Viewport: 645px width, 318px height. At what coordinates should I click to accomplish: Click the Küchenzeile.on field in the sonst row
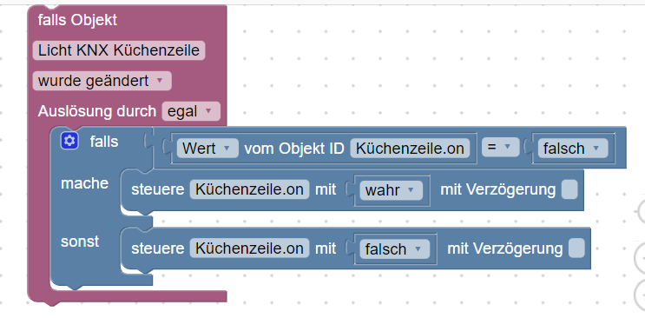[x=249, y=248]
